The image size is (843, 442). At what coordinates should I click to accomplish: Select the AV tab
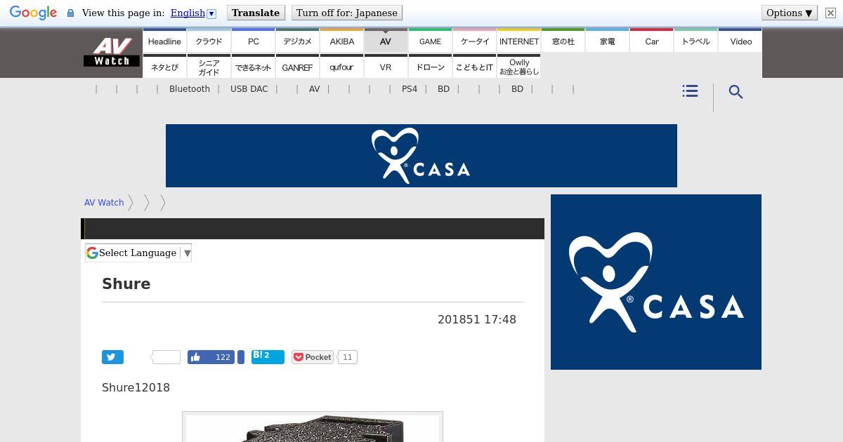tap(386, 41)
